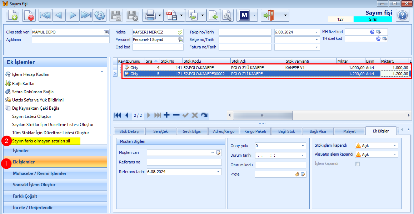Click Sayım farkı olmayan satırları sil

pos(41,141)
